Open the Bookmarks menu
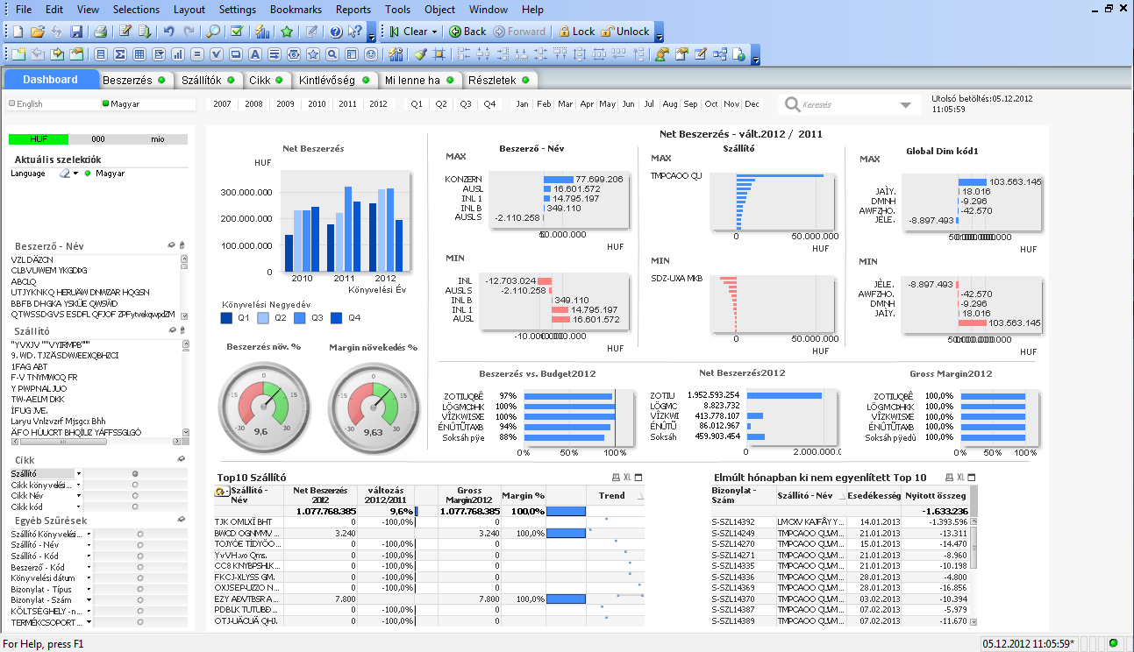Image resolution: width=1134 pixels, height=652 pixels. point(296,10)
